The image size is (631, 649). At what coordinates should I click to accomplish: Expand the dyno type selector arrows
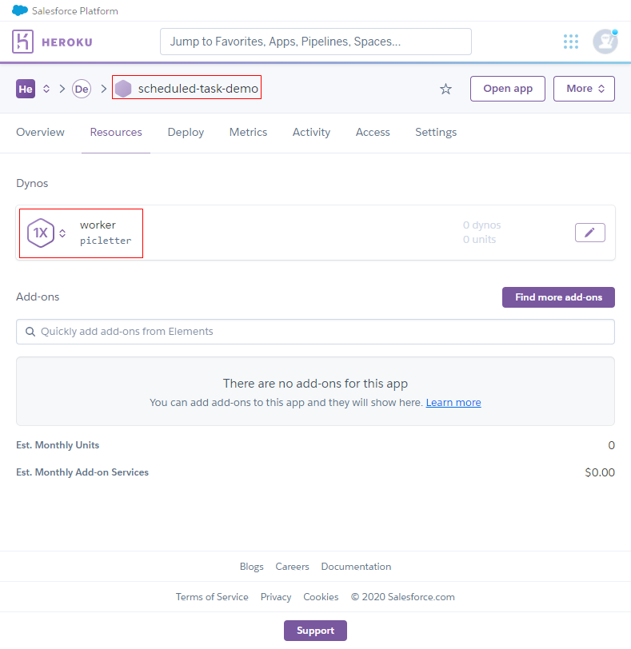coord(62,233)
